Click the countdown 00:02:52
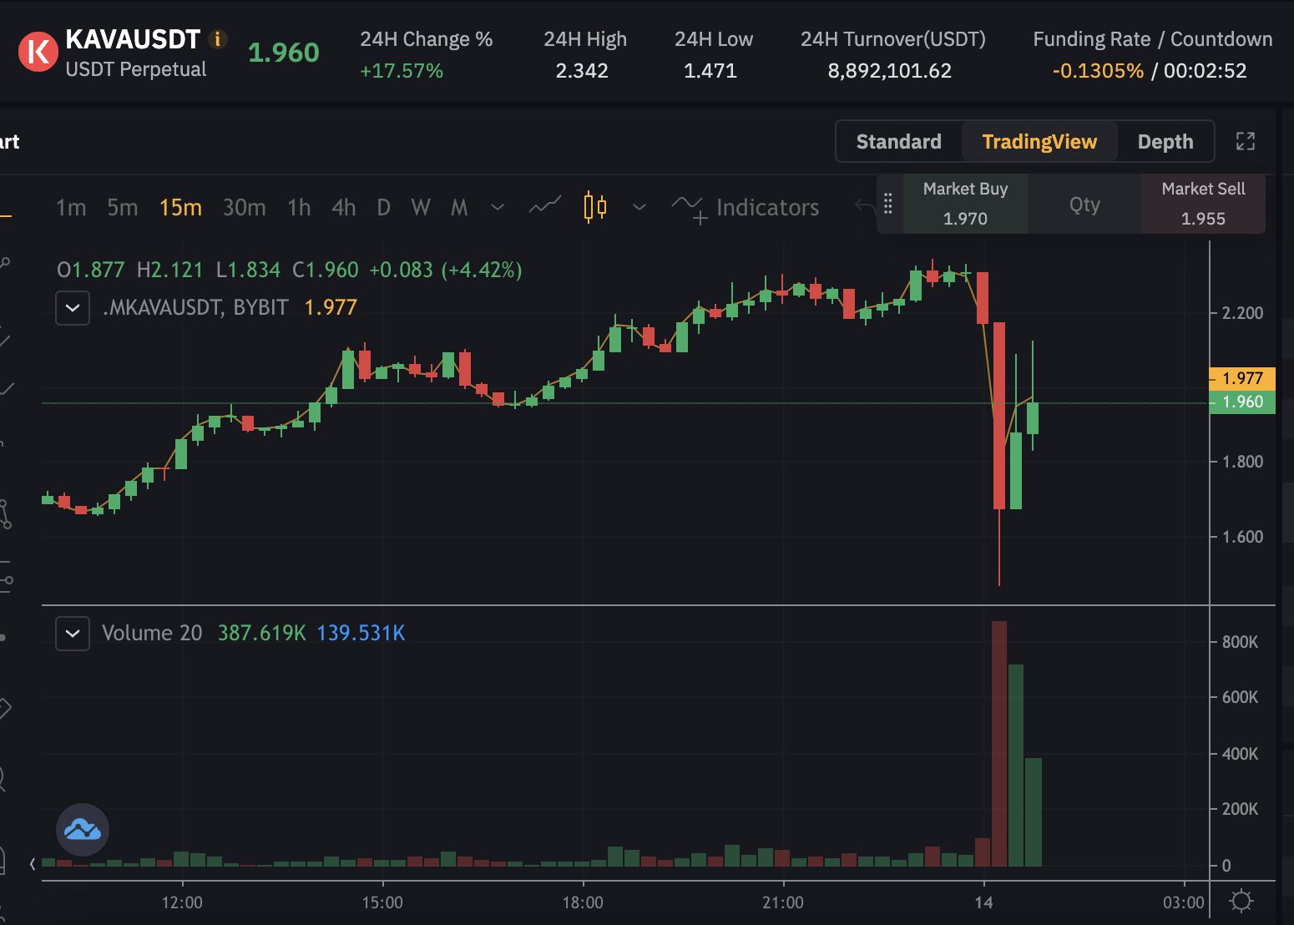Viewport: 1294px width, 925px height. pos(1205,70)
